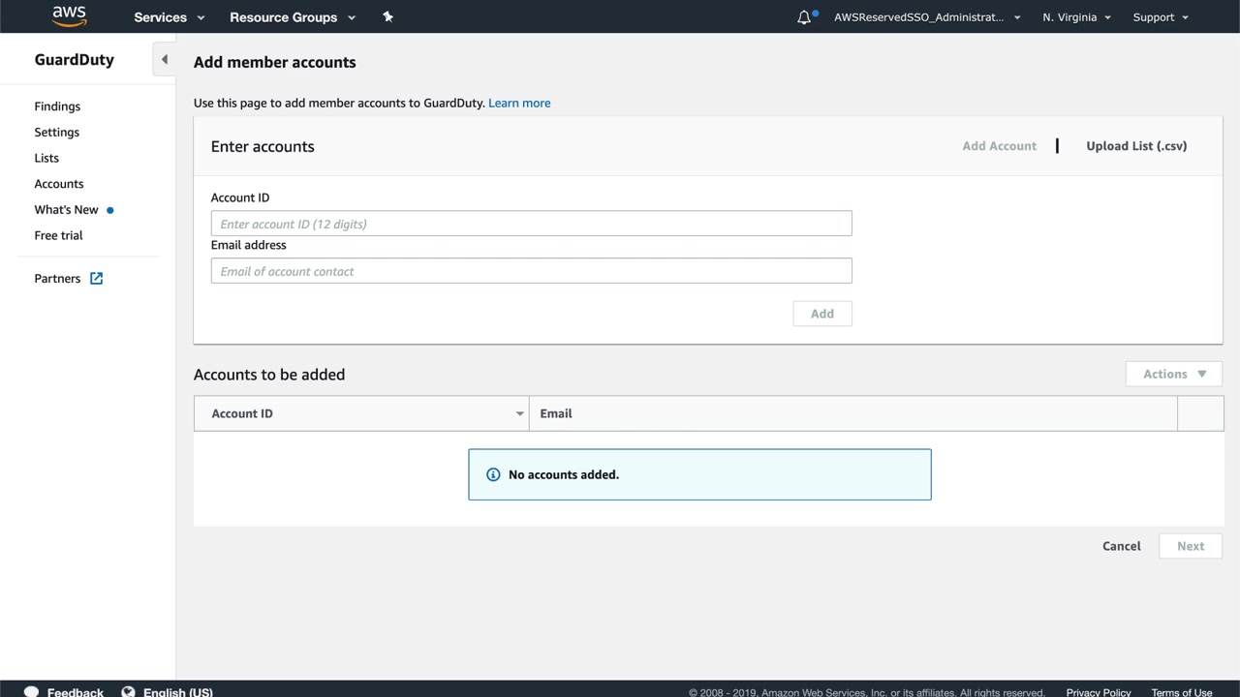Click the language globe icon
The height and width of the screenshot is (697, 1240).
point(128,692)
